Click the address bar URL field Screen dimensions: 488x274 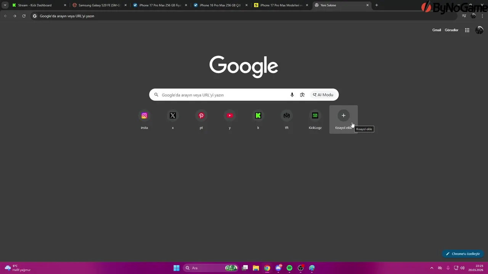click(x=244, y=16)
